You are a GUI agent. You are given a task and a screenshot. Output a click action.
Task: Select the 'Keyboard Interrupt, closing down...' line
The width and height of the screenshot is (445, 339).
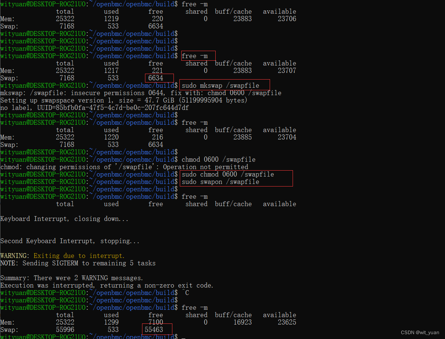pyautogui.click(x=64, y=218)
